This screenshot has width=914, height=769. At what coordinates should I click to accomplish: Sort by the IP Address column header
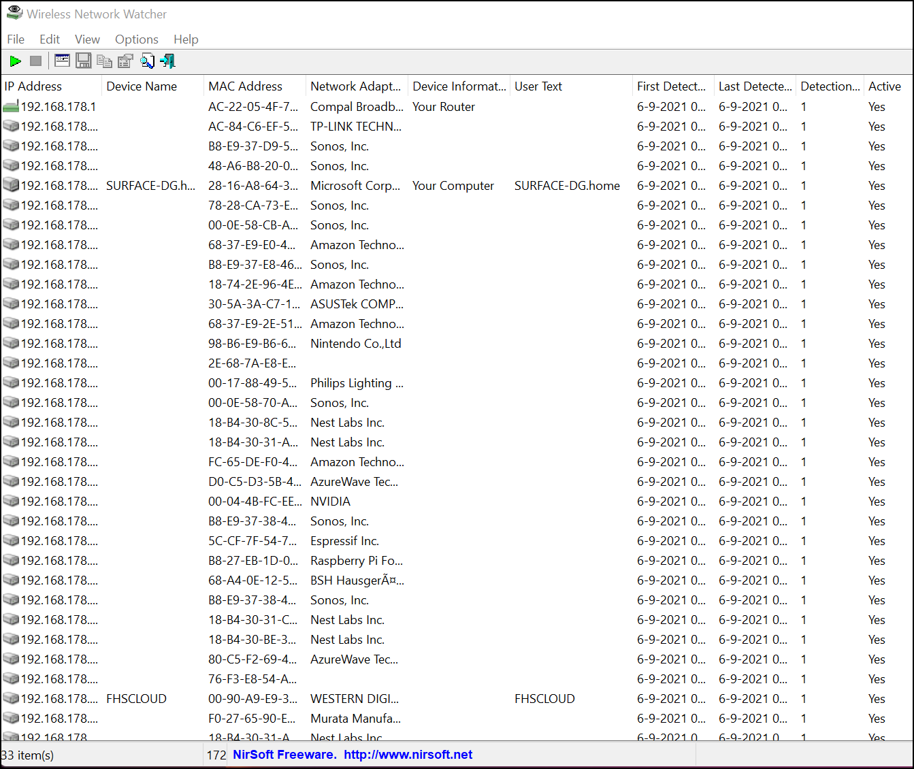coord(51,86)
